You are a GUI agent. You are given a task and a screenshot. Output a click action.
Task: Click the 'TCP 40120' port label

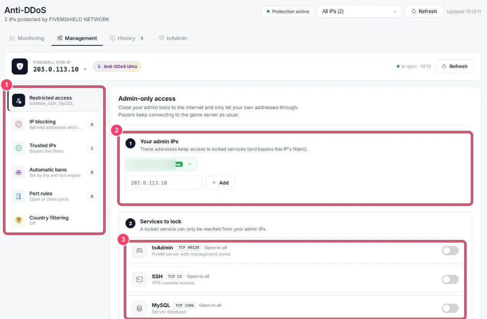point(189,247)
